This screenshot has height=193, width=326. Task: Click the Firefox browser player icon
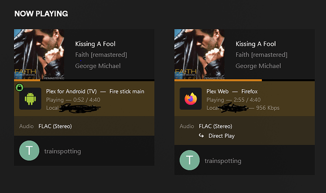tap(191, 99)
